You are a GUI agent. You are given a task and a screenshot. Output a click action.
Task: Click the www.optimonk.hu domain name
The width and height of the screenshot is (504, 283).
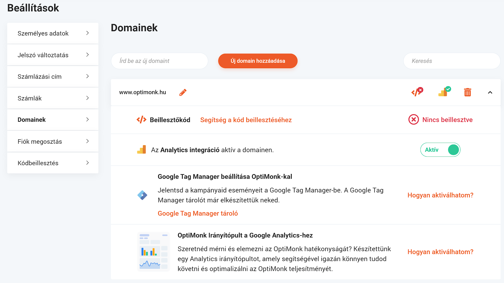coord(142,92)
